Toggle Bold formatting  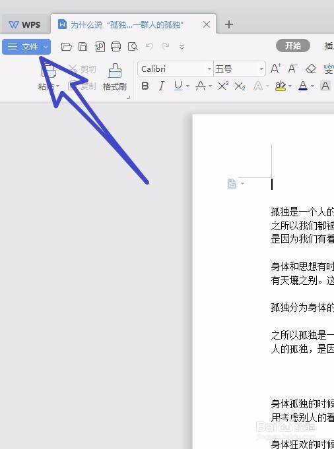point(145,86)
